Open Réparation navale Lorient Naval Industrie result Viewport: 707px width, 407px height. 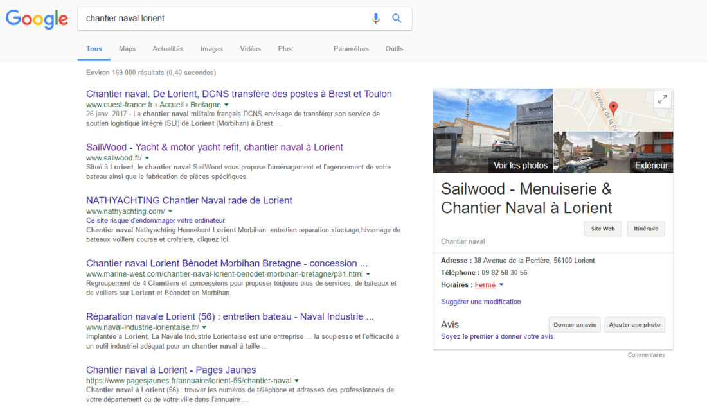click(x=230, y=316)
